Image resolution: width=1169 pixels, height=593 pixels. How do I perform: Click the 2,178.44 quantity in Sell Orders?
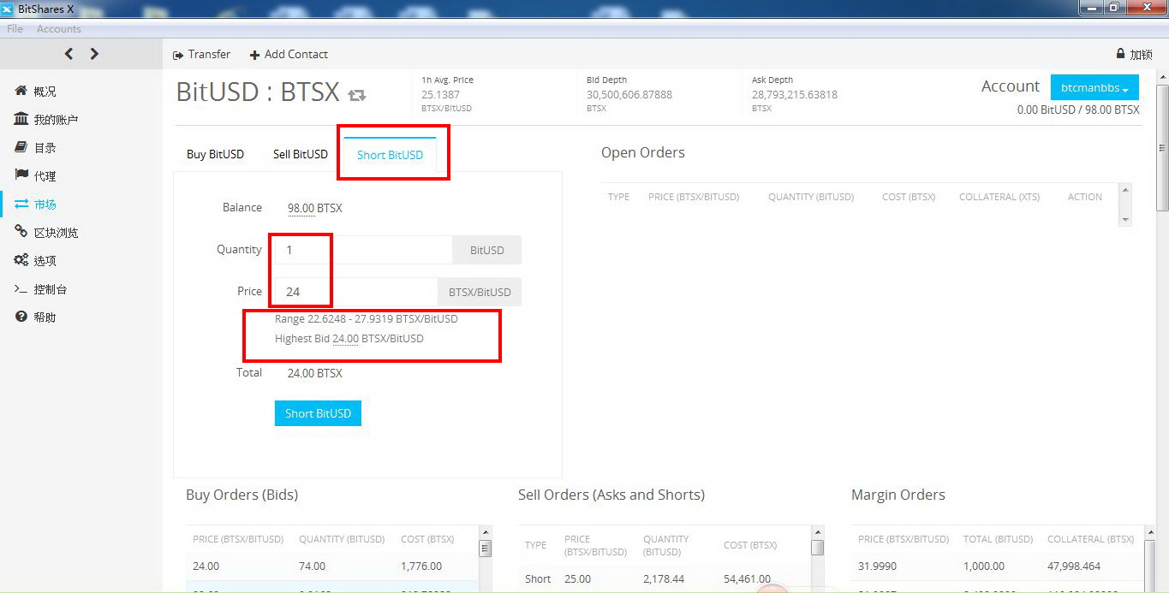[x=665, y=579]
